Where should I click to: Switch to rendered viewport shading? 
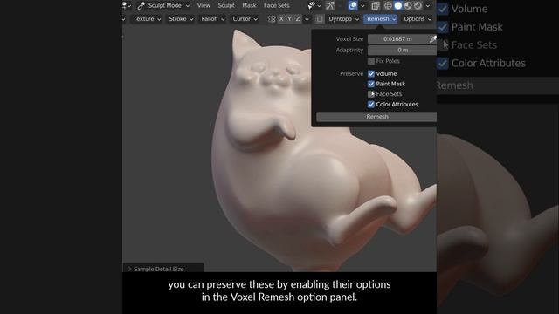[418, 6]
